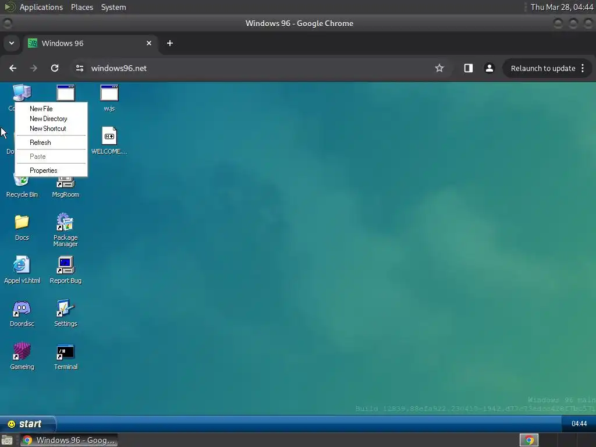Go back using Chrome's back arrow

[x=13, y=68]
